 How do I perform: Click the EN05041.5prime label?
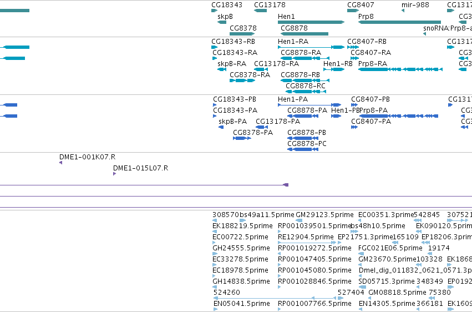(x=242, y=304)
